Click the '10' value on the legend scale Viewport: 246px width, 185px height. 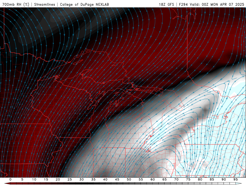[x=34, y=179]
